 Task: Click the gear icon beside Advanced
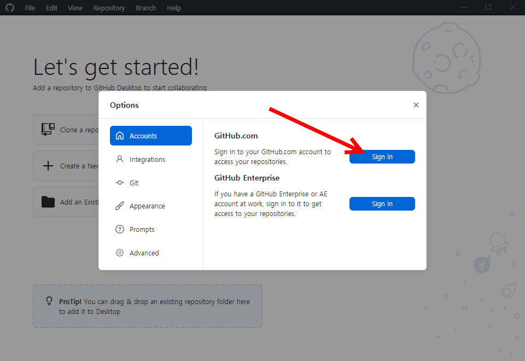(x=120, y=253)
